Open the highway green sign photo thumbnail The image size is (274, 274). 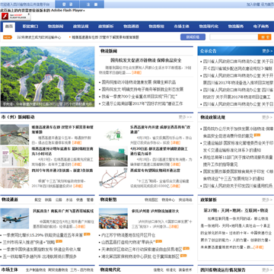113,156
